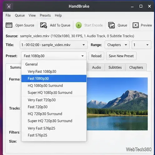
Task: Expand the Title dropdown with sample_video.mkv
Action: pyautogui.click(x=53, y=45)
